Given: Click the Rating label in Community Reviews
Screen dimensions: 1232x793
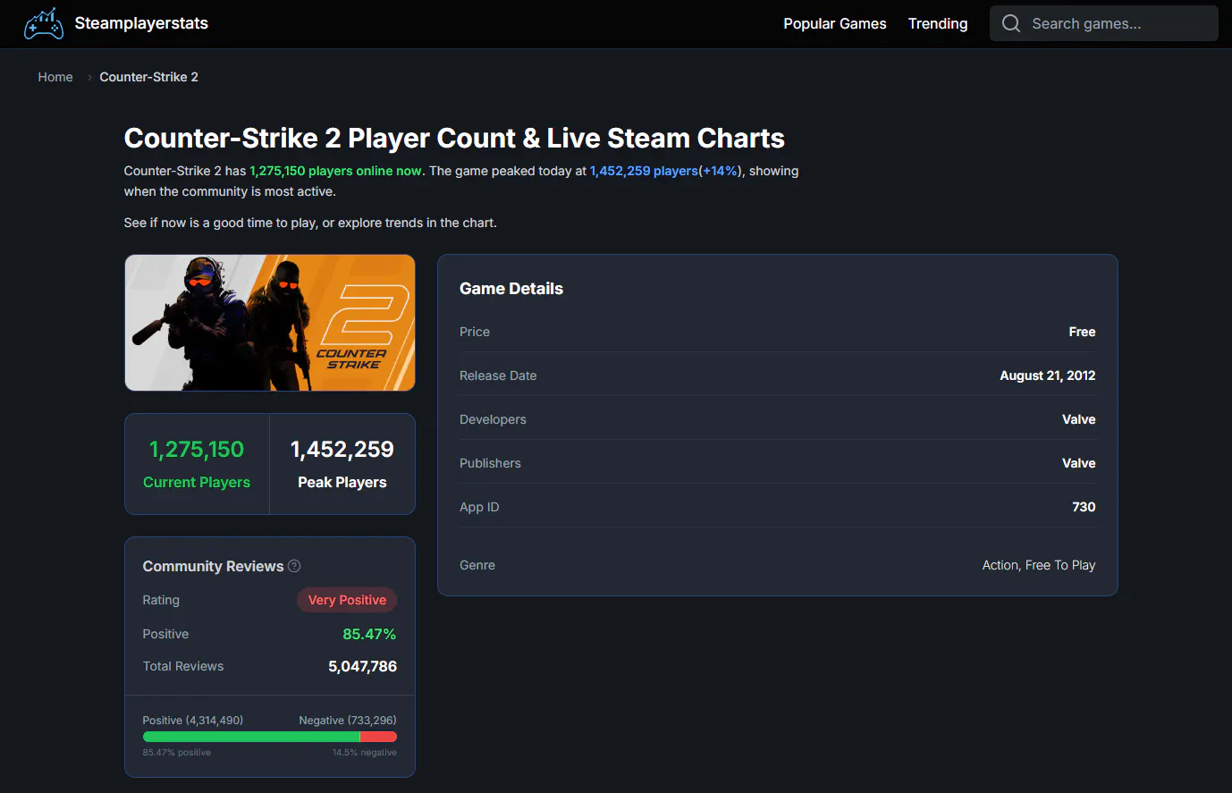Looking at the screenshot, I should (x=161, y=600).
